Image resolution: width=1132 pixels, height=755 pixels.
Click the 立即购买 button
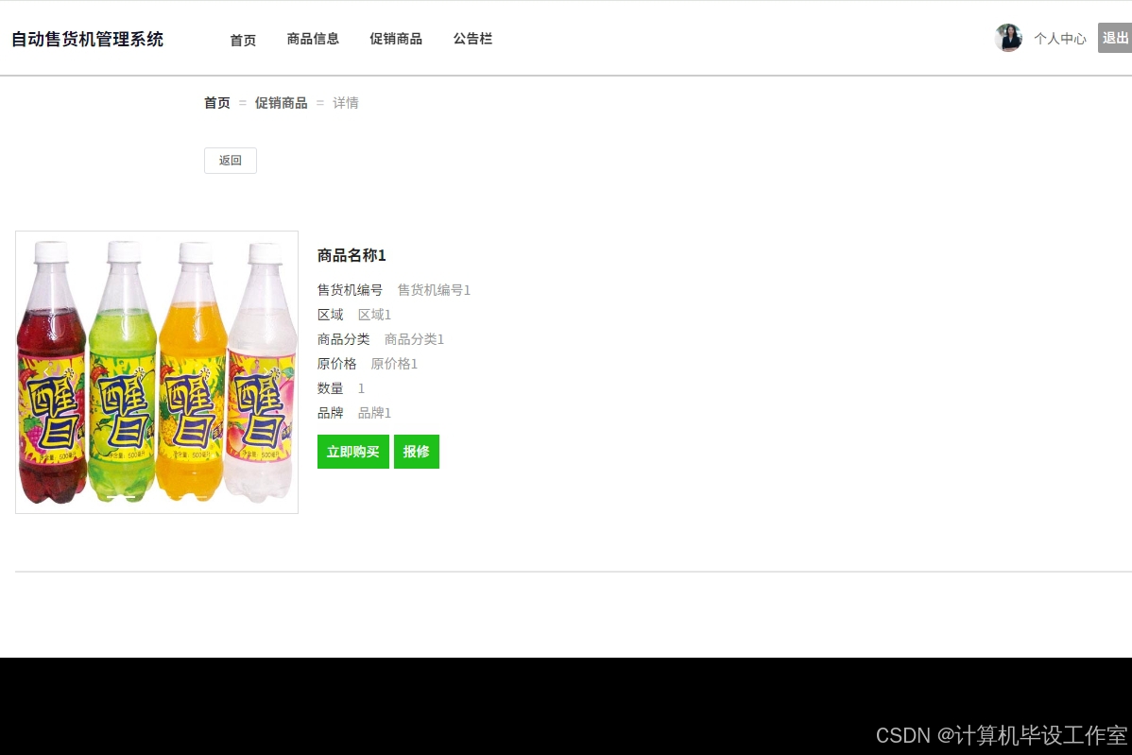click(353, 451)
